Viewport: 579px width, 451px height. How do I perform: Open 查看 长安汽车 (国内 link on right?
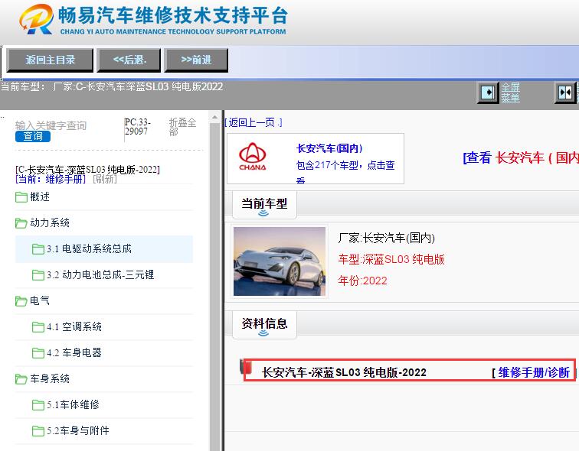click(x=521, y=157)
